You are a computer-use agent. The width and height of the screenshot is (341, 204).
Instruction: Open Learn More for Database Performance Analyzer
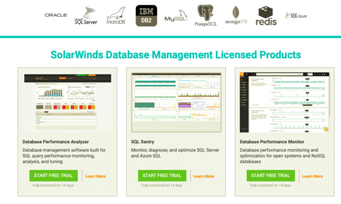tap(95, 176)
